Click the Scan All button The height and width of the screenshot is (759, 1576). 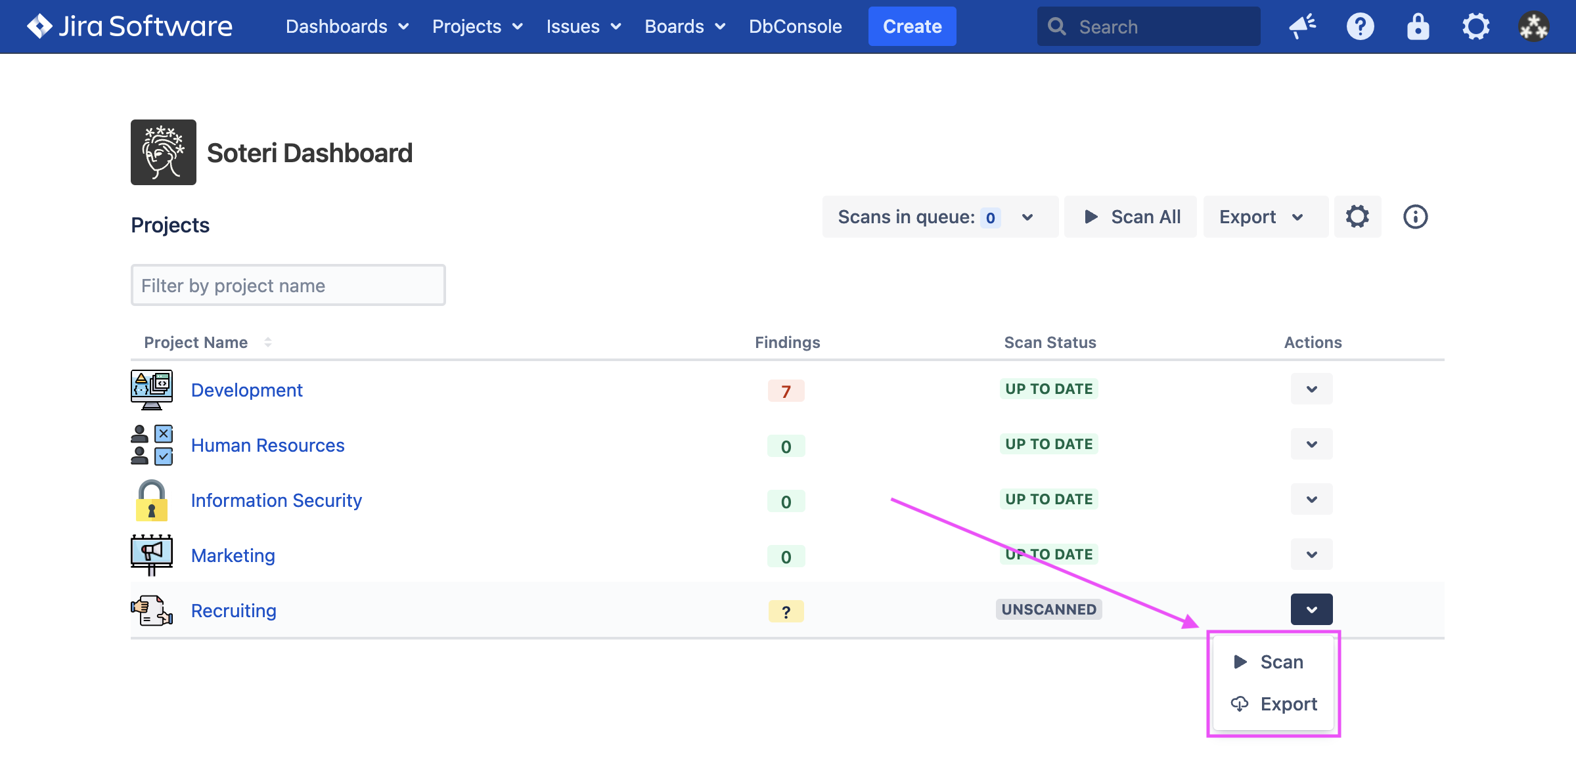1131,217
